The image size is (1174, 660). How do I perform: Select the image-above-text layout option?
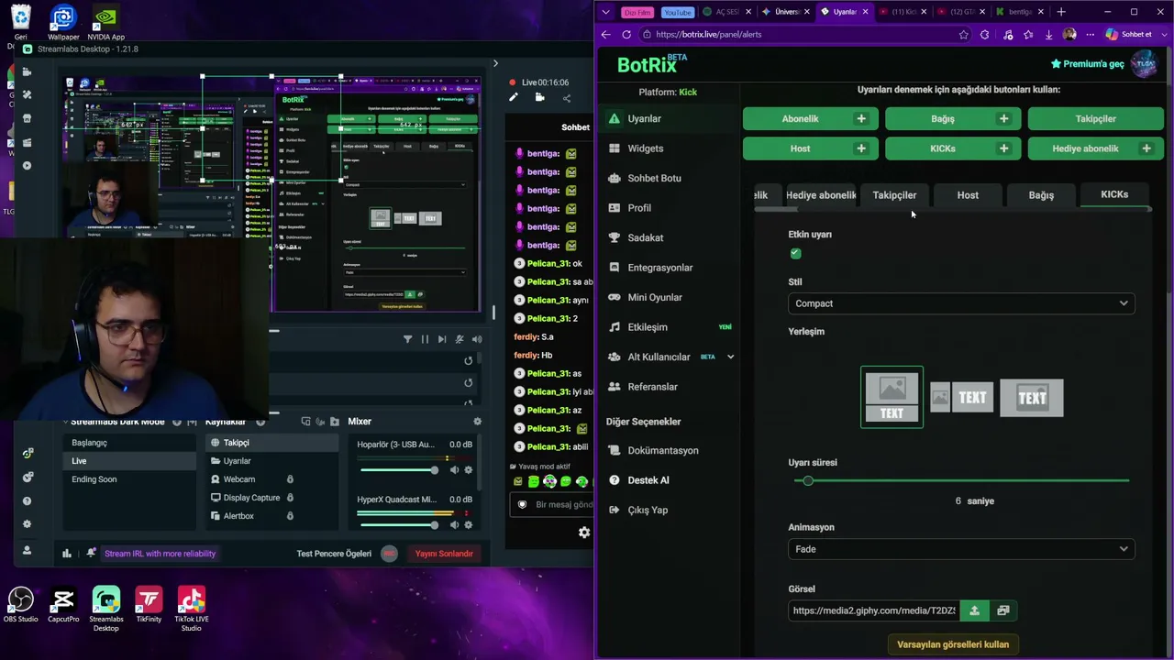[892, 397]
